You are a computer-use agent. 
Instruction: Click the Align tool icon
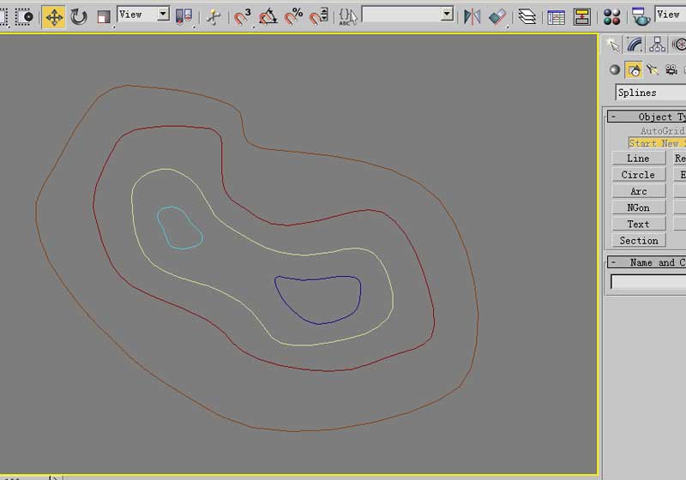(x=497, y=17)
